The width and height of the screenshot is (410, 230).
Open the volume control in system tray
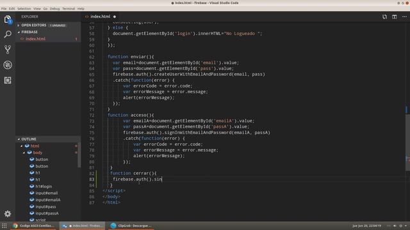395,226
